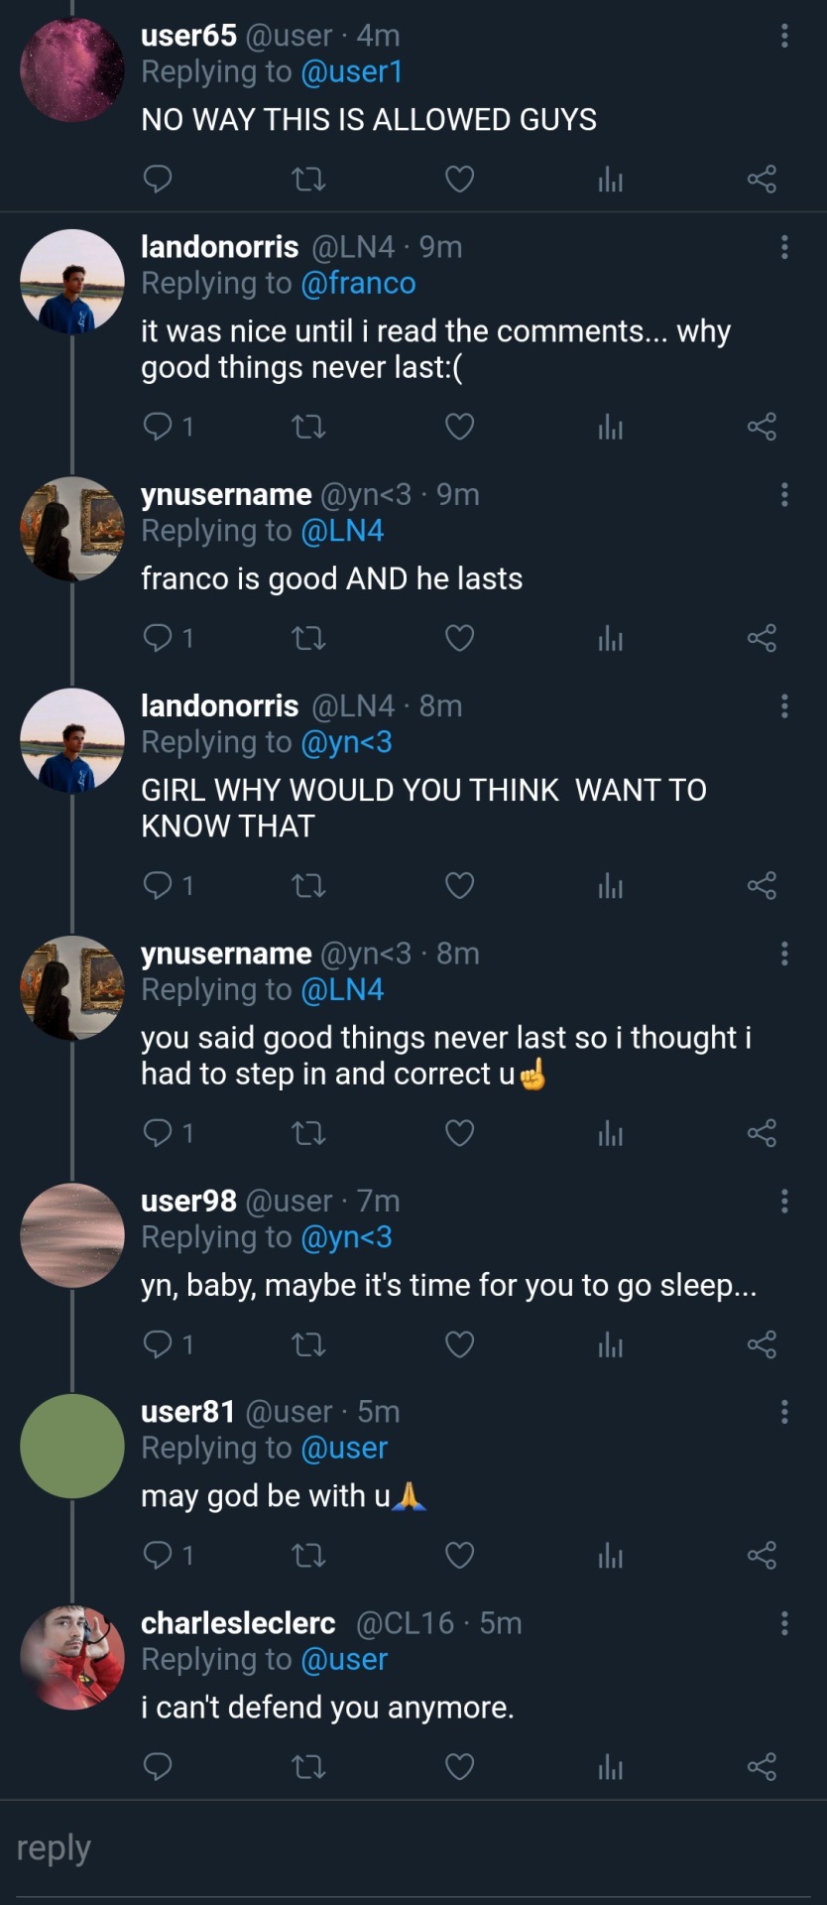Image resolution: width=827 pixels, height=1905 pixels.
Task: Open the landonorris display name on 9m tweet
Action: coord(219,247)
